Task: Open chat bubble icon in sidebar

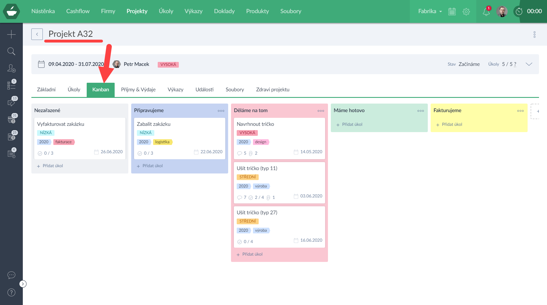Action: tap(11, 275)
